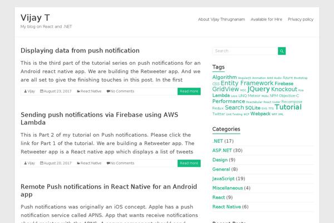Image resolution: width=334 pixels, height=223 pixels.
Task: Open About Vijay Thirugnanam page
Action: 222,20
